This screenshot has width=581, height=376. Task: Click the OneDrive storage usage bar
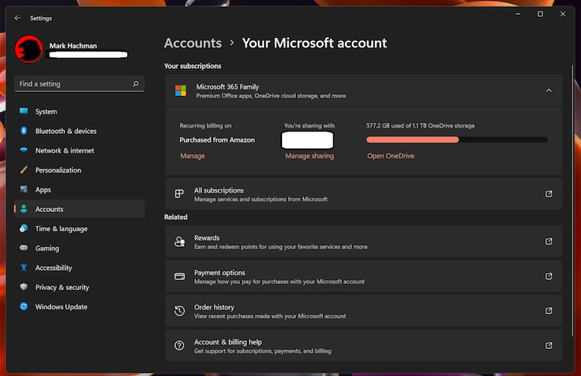[456, 140]
